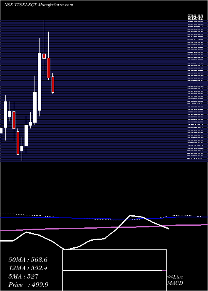Click the 5MA : 527 value
Image resolution: width=208 pixels, height=291 pixels.
point(23,276)
